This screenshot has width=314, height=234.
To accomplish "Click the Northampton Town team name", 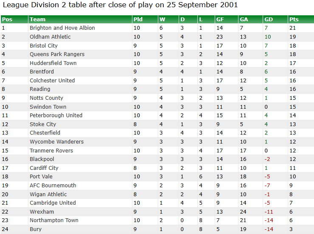I will (54, 220).
